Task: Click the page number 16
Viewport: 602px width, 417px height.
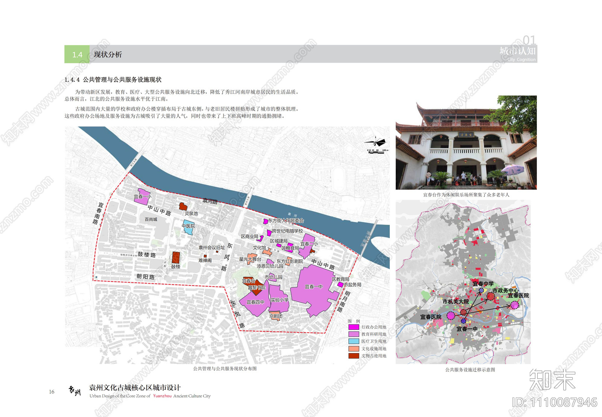Action: [52, 392]
